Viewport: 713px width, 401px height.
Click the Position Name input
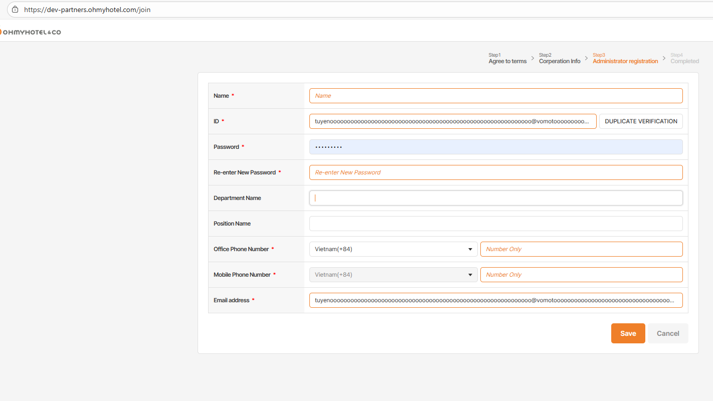point(496,224)
